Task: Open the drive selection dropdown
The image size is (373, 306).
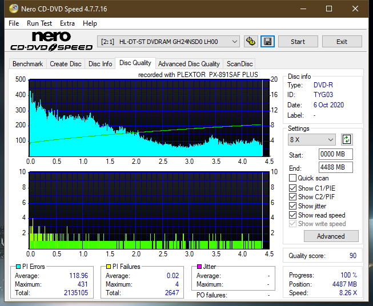Action: pyautogui.click(x=168, y=42)
